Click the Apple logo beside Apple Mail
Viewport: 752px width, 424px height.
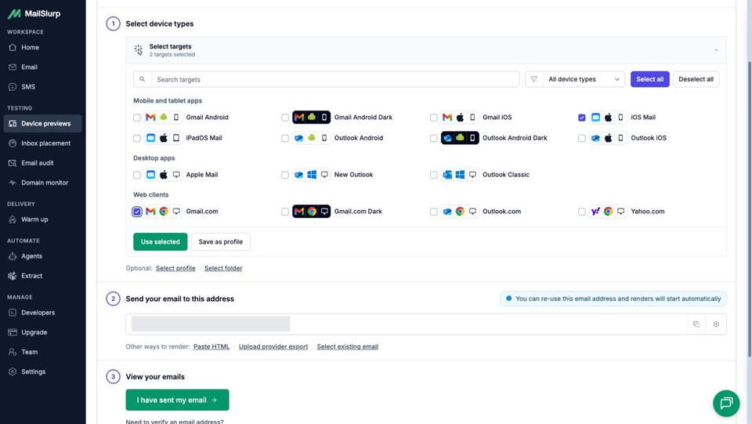(x=164, y=175)
